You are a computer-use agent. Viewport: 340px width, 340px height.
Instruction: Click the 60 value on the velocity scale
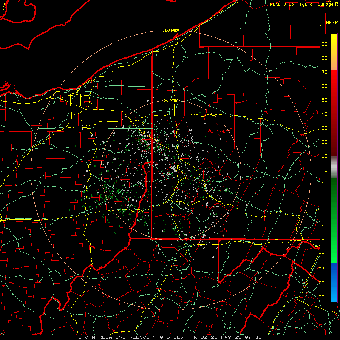point(325,86)
